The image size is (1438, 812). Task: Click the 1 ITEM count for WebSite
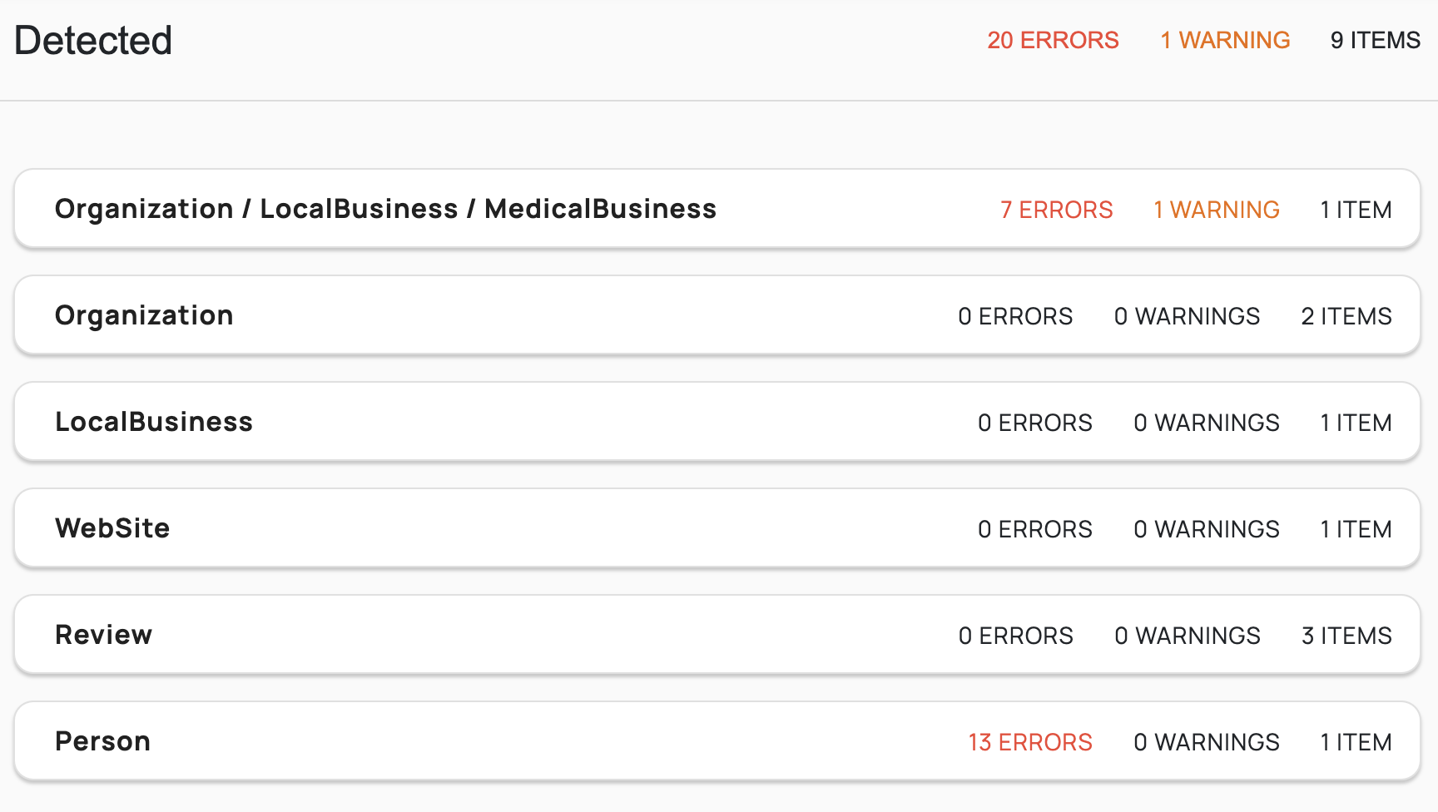click(1355, 528)
